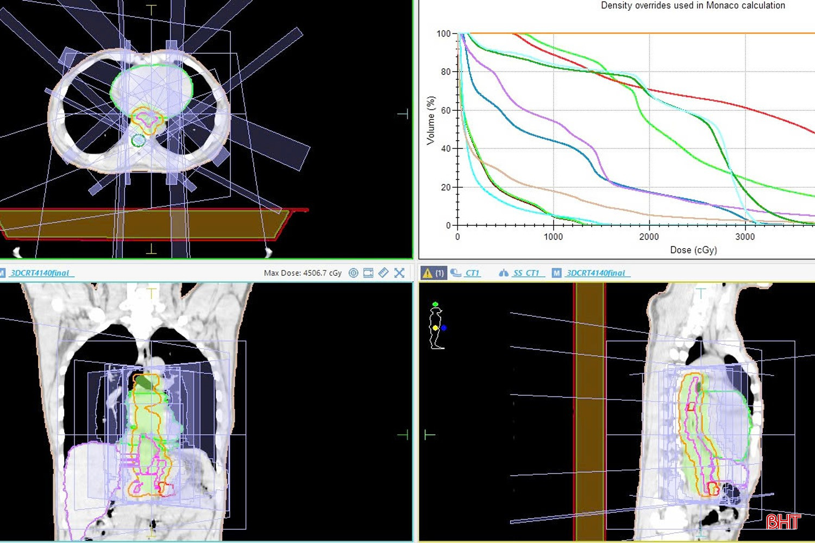Click the center-on-target concentric circle icon
Screen dimensions: 815x543
pos(353,273)
